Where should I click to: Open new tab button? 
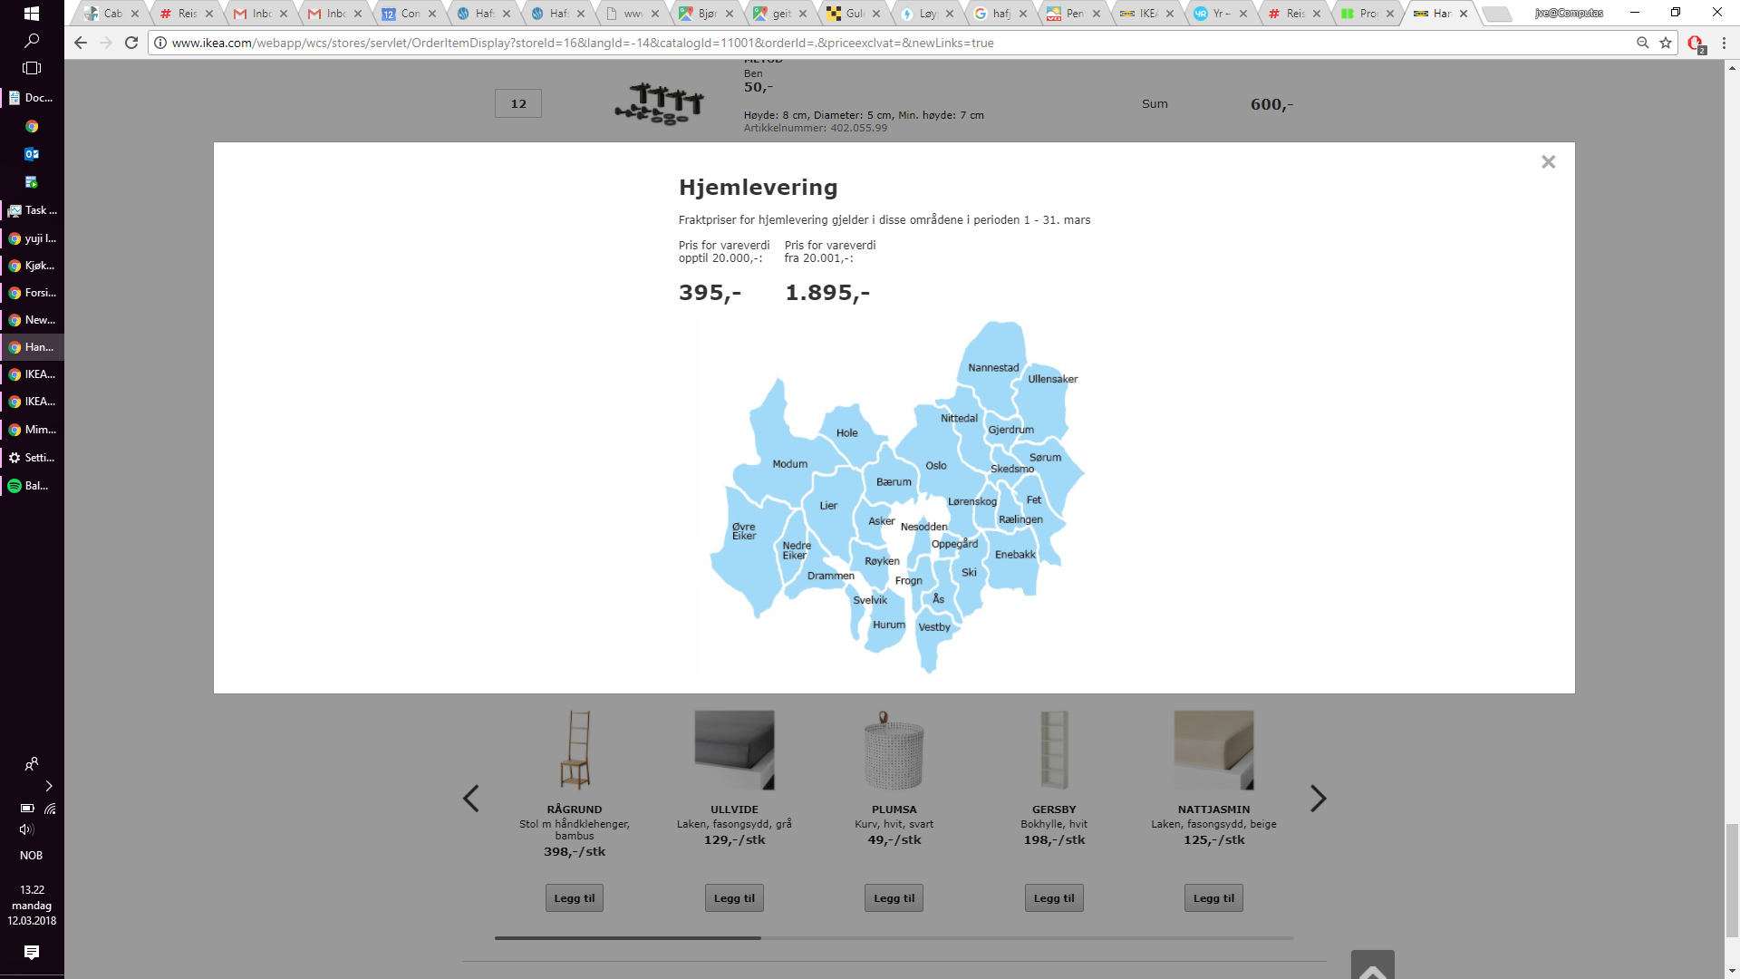[1497, 14]
